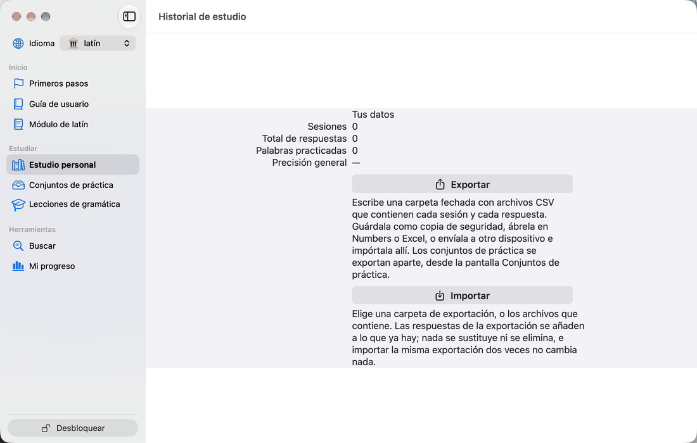Image resolution: width=697 pixels, height=443 pixels.
Task: Click the graduation cap Lecciones de gramática icon
Action: click(18, 204)
